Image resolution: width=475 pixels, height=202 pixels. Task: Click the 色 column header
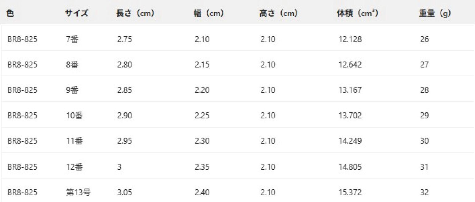point(10,14)
